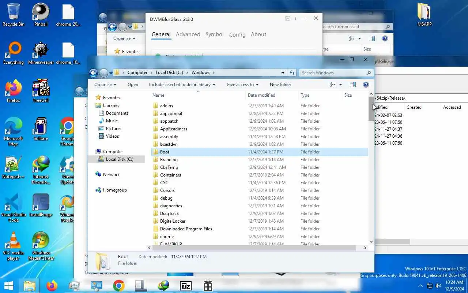Select the AppReadiness folder row
The width and height of the screenshot is (468, 293).
coord(260,129)
